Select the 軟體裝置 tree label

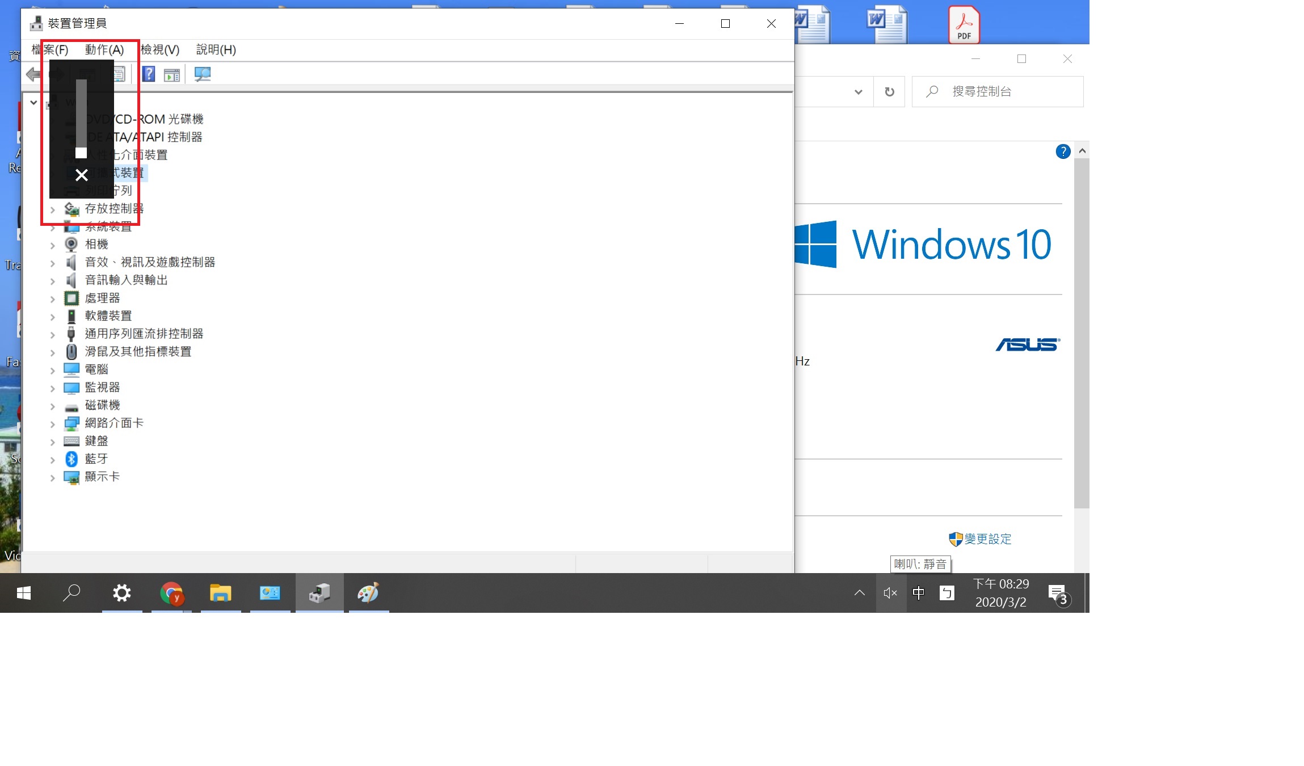(x=108, y=316)
